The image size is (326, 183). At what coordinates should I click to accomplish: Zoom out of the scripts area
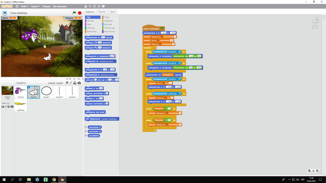[309, 171]
